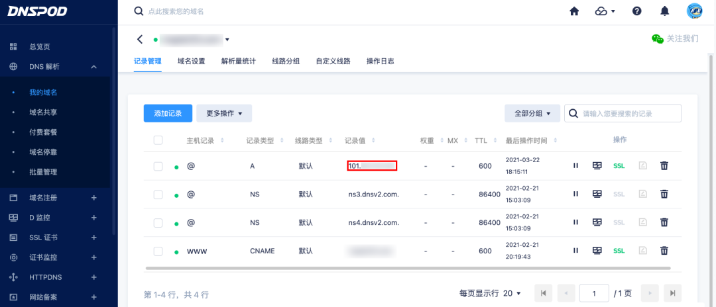This screenshot has height=307, width=716.
Task: Open monitoring icon for ns4.dnsv2.com. record
Action: 597,222
